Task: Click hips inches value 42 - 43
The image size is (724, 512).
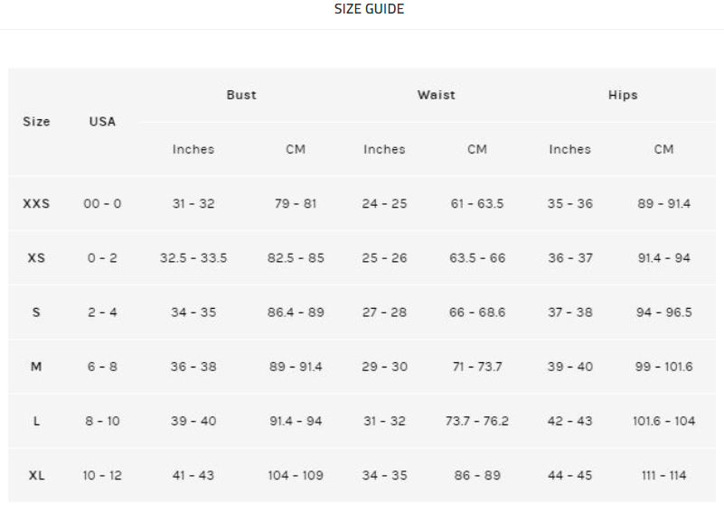Action: pos(569,421)
